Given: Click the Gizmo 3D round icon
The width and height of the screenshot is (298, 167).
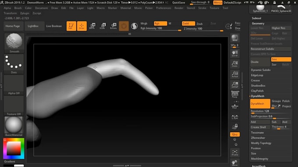Looking at the screenshot, I should coord(124,26).
